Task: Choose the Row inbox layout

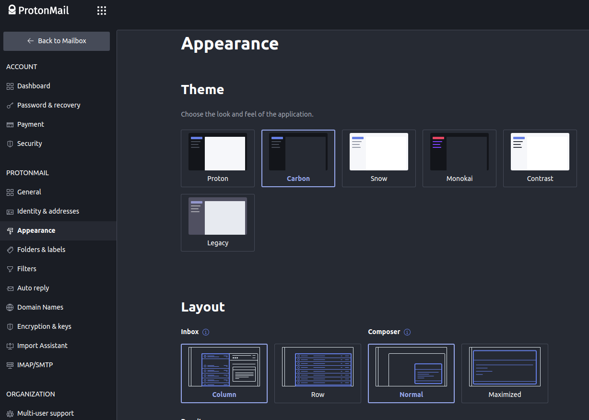Action: 318,373
